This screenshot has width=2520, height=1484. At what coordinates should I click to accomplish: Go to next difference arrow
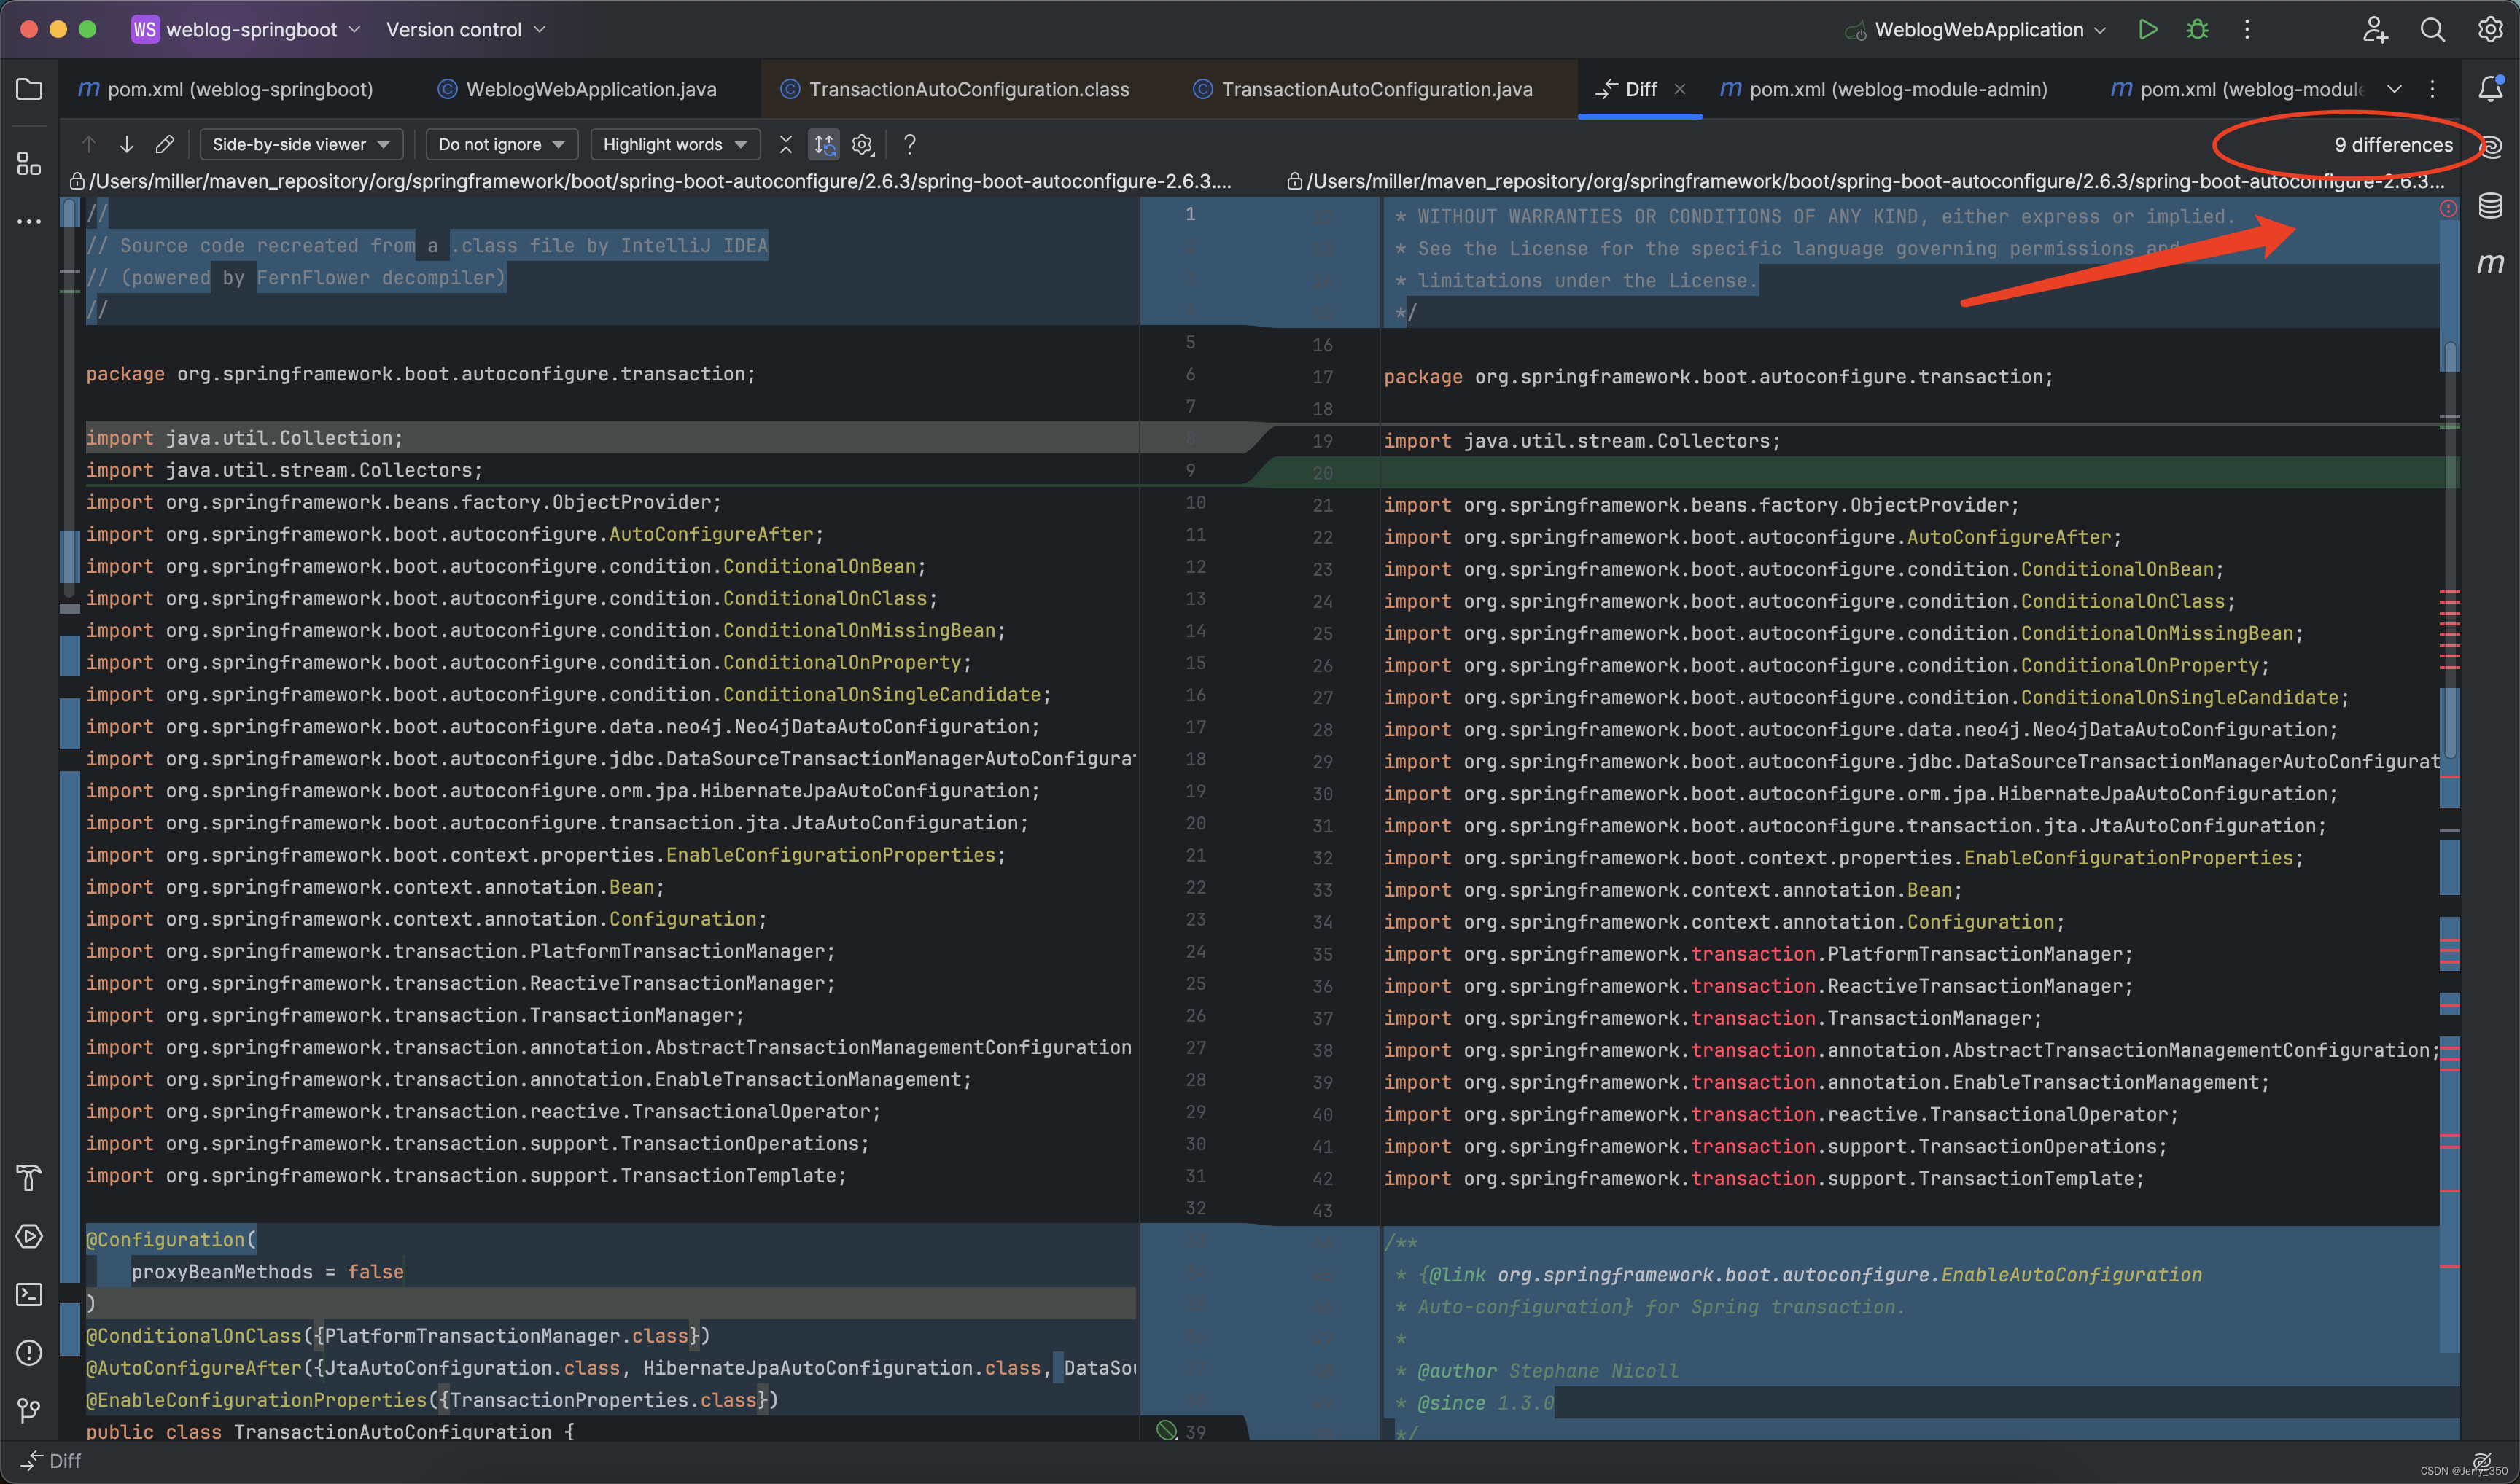[x=126, y=144]
